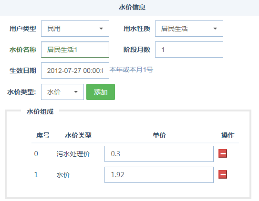The width and height of the screenshot is (259, 201).
Task: Edit the 污水处理价 unit price field
Action: coord(159,154)
